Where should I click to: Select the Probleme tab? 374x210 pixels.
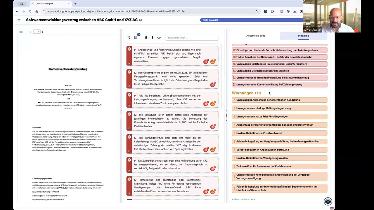pos(303,36)
